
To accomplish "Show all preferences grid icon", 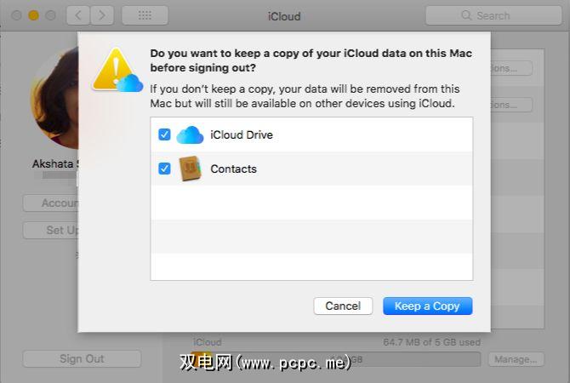I will (x=144, y=15).
